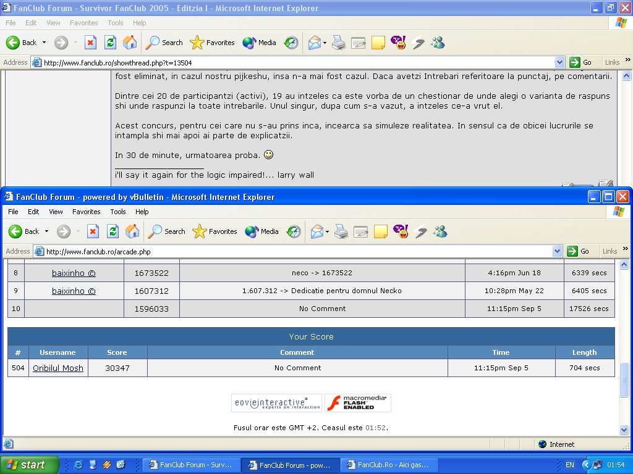Open Windows Start button
633x474 pixels.
coord(29,465)
